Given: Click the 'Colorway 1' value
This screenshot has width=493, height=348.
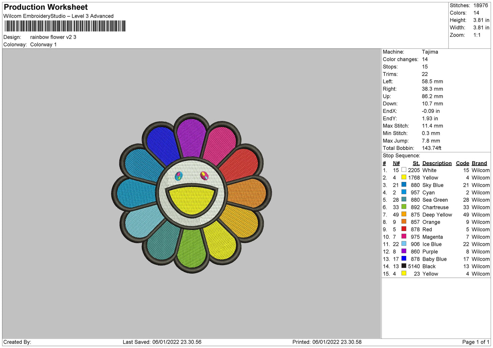Looking at the screenshot, I should tap(43, 45).
